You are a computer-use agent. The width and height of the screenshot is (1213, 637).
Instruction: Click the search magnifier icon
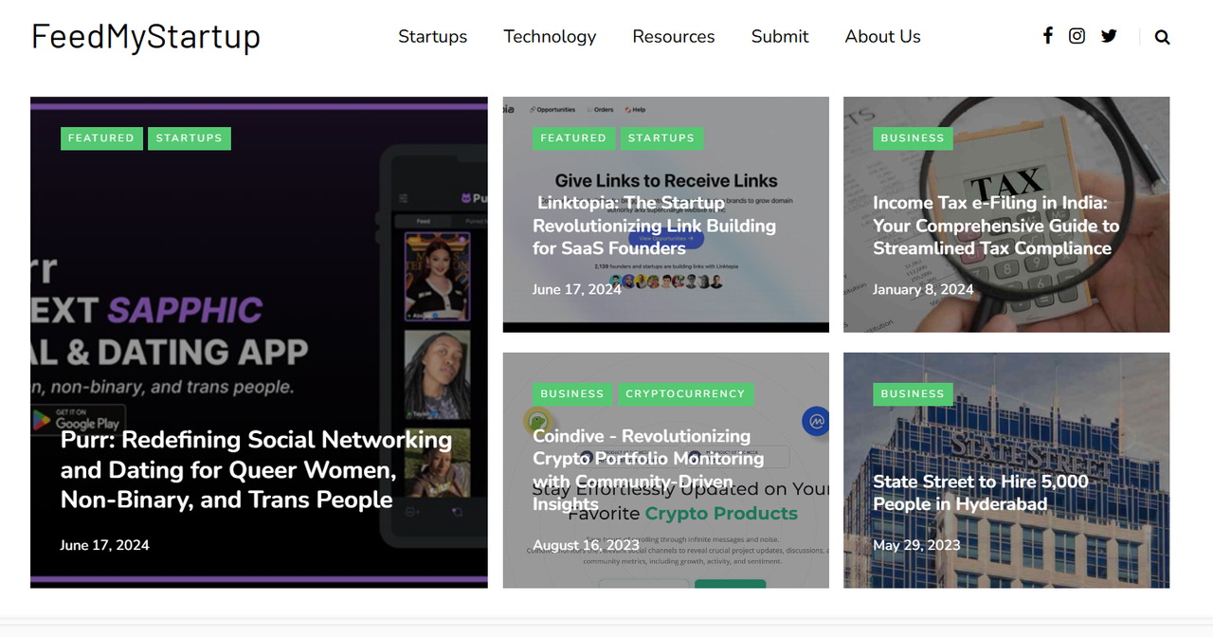(x=1162, y=37)
